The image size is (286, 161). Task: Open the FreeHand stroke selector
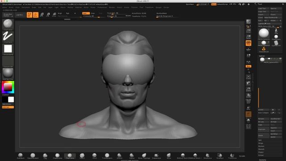click(8, 37)
